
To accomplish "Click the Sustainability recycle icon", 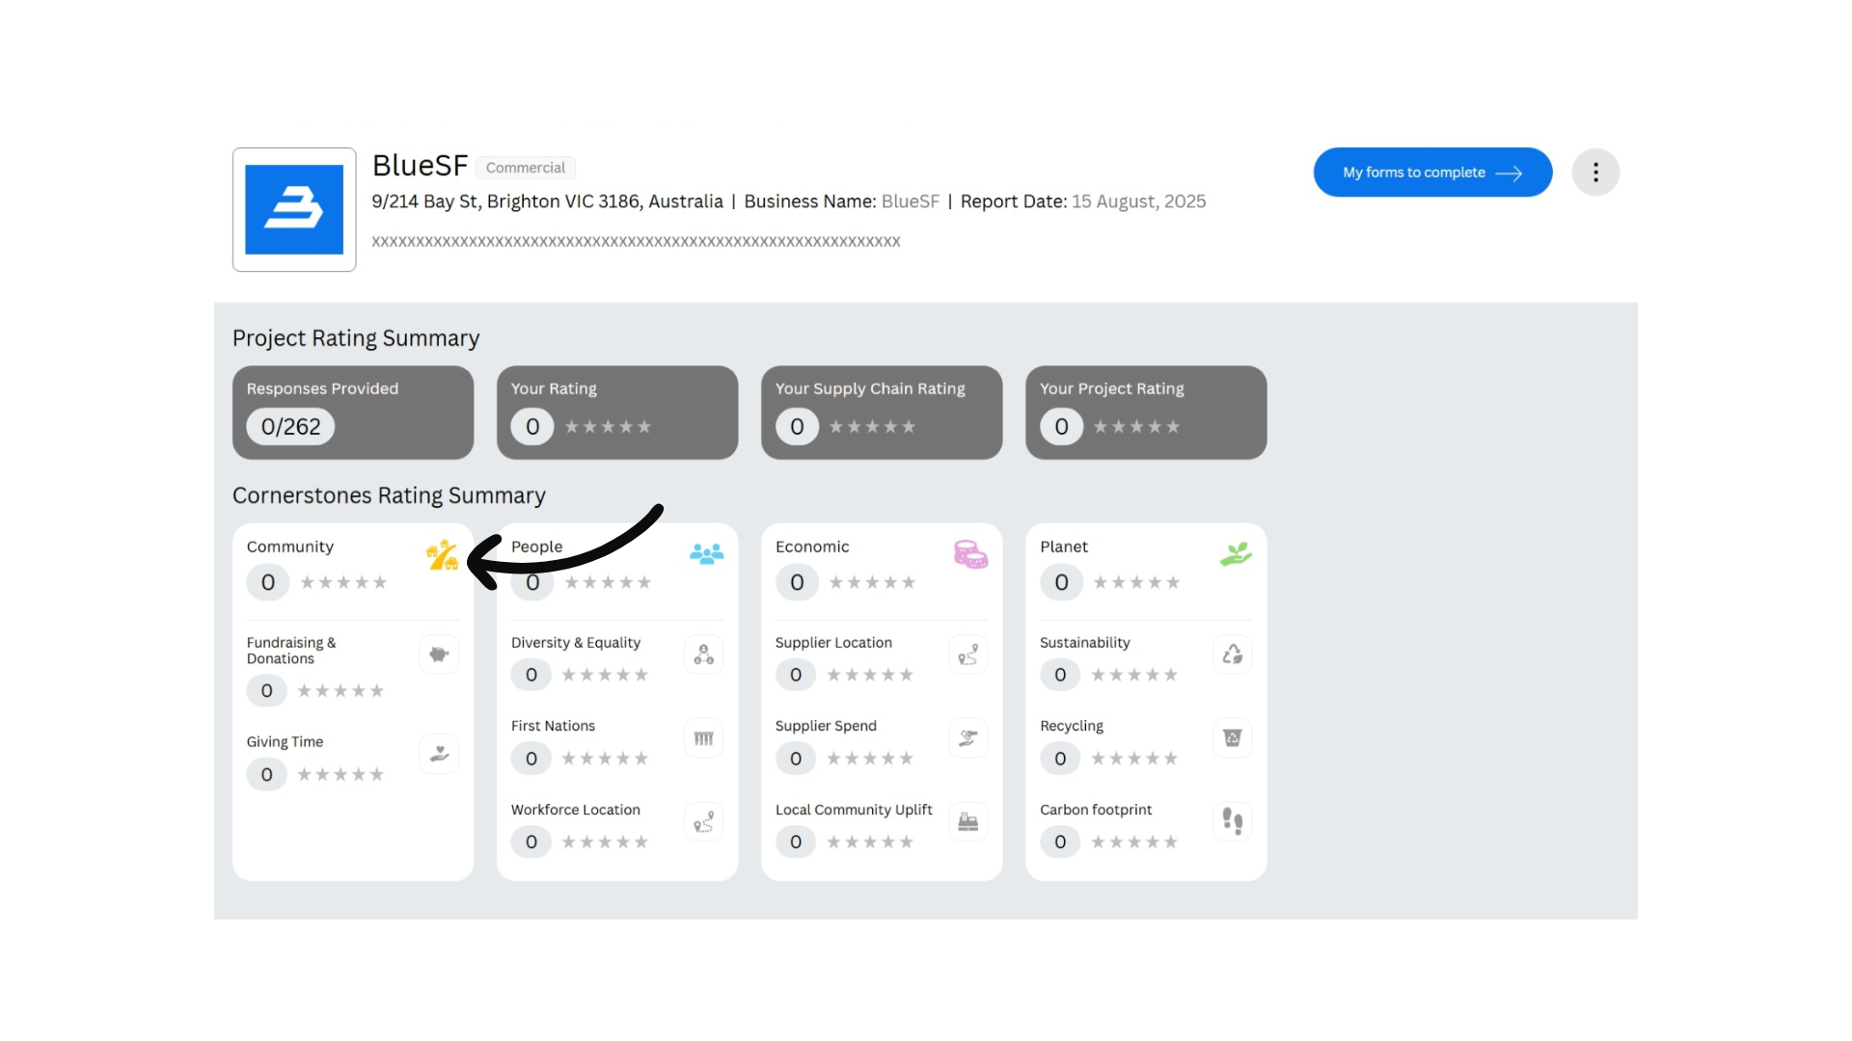I will pyautogui.click(x=1233, y=654).
